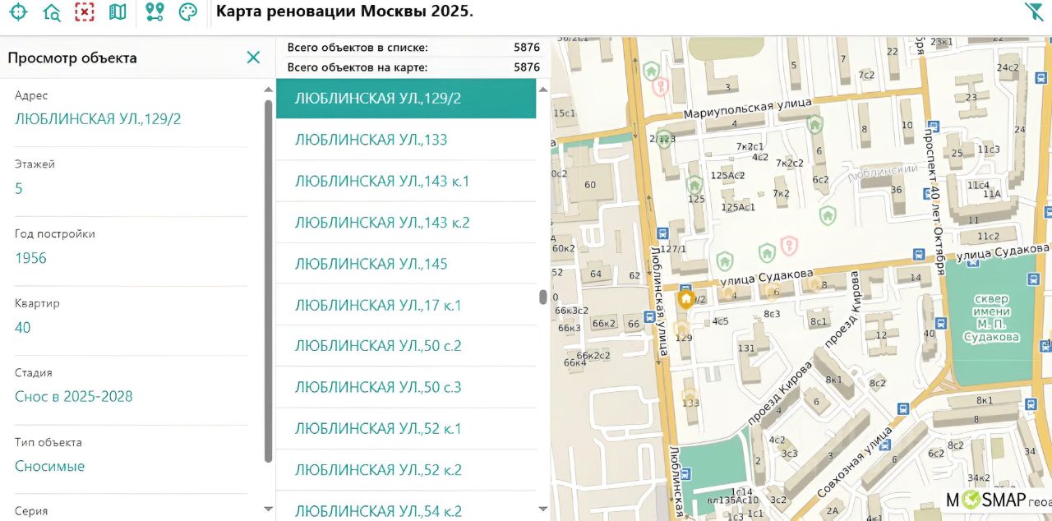Click the object list scroll down arrow
Viewport: 1052px width, 521px height.
[x=542, y=509]
